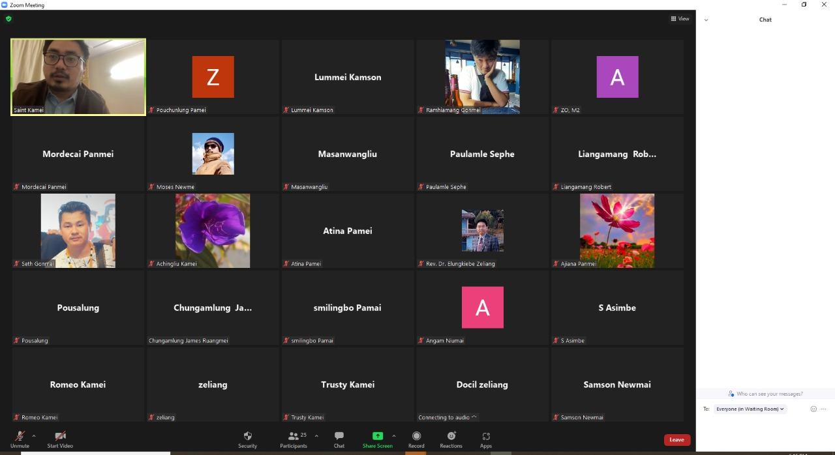835x455 pixels.
Task: Unmute the microphone
Action: pyautogui.click(x=20, y=439)
